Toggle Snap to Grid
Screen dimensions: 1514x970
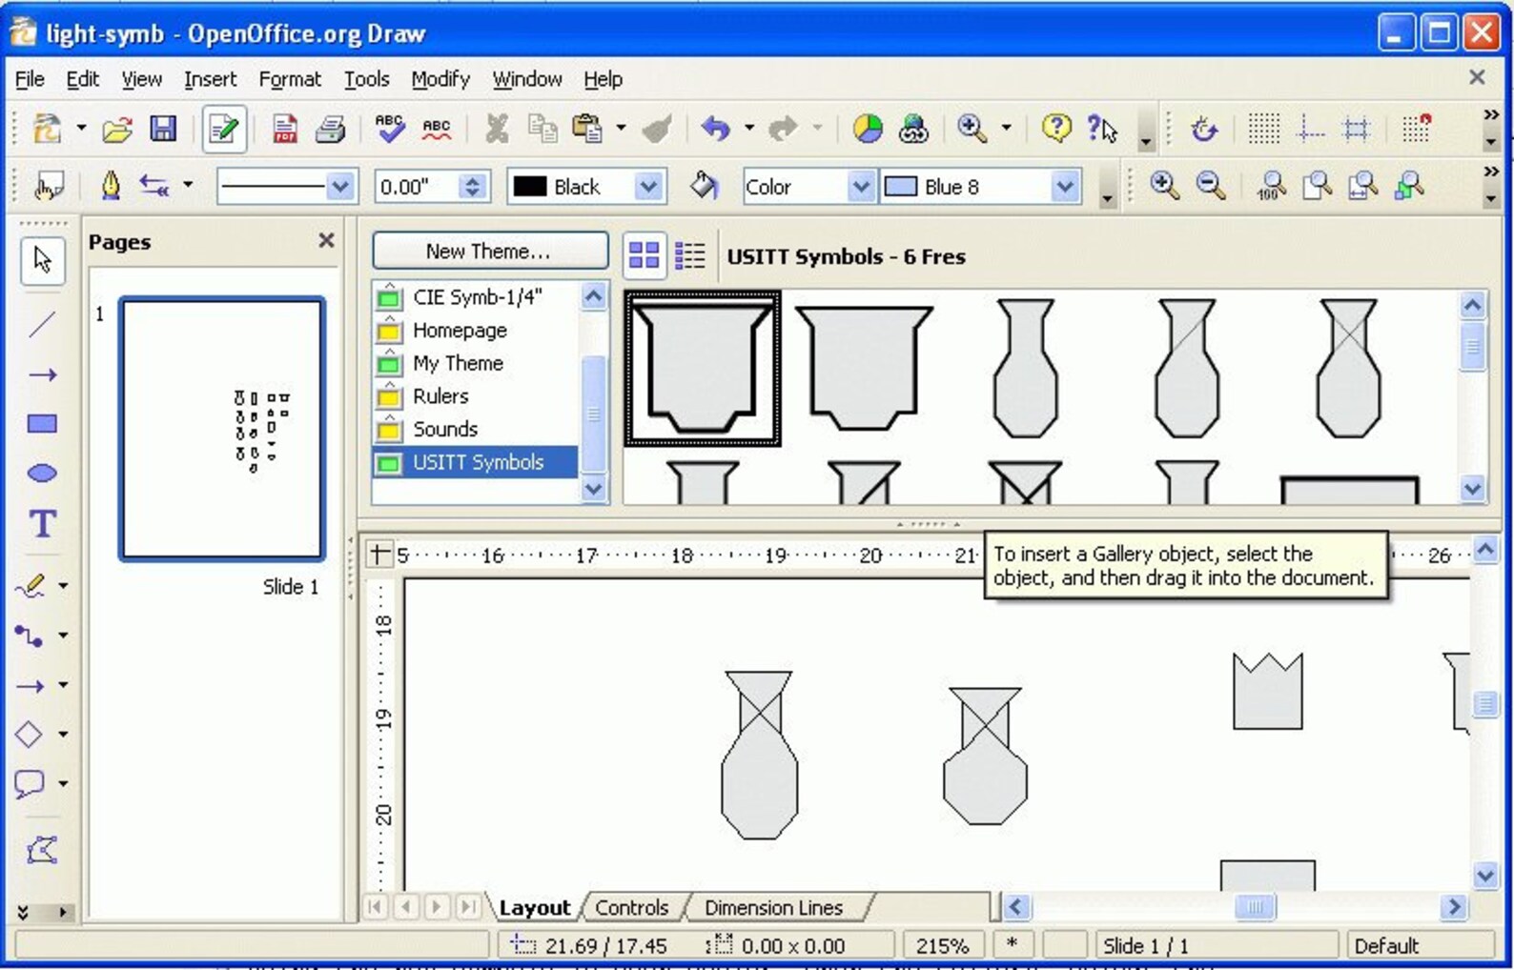1417,129
